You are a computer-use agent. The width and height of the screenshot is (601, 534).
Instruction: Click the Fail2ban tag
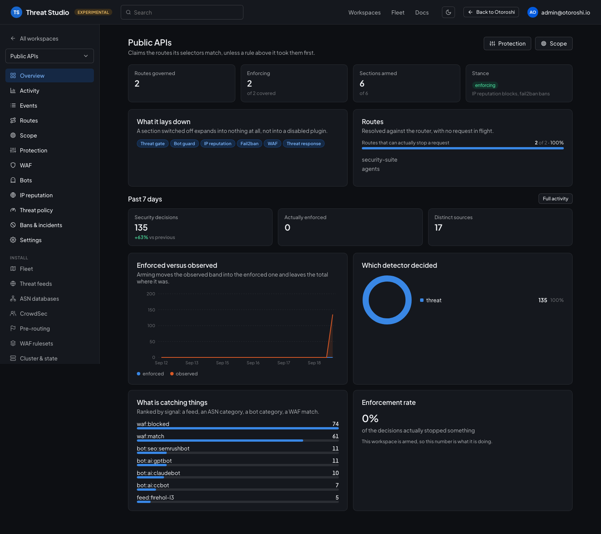tap(250, 143)
